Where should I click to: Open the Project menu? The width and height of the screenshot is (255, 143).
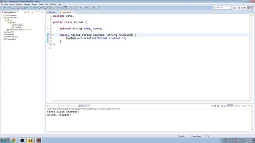coord(41,4)
